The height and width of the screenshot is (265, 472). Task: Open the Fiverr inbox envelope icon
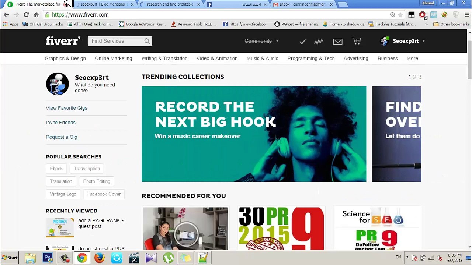(x=338, y=42)
